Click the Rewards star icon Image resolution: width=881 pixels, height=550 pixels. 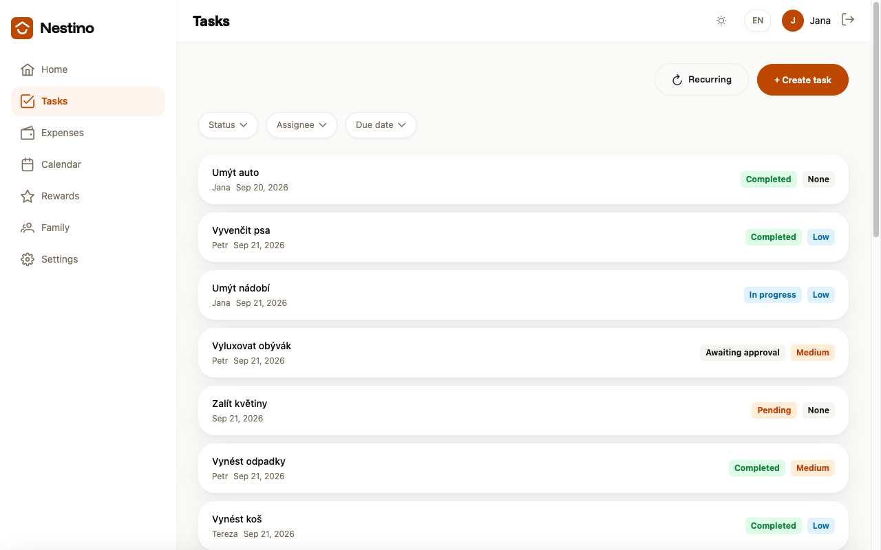pos(28,196)
